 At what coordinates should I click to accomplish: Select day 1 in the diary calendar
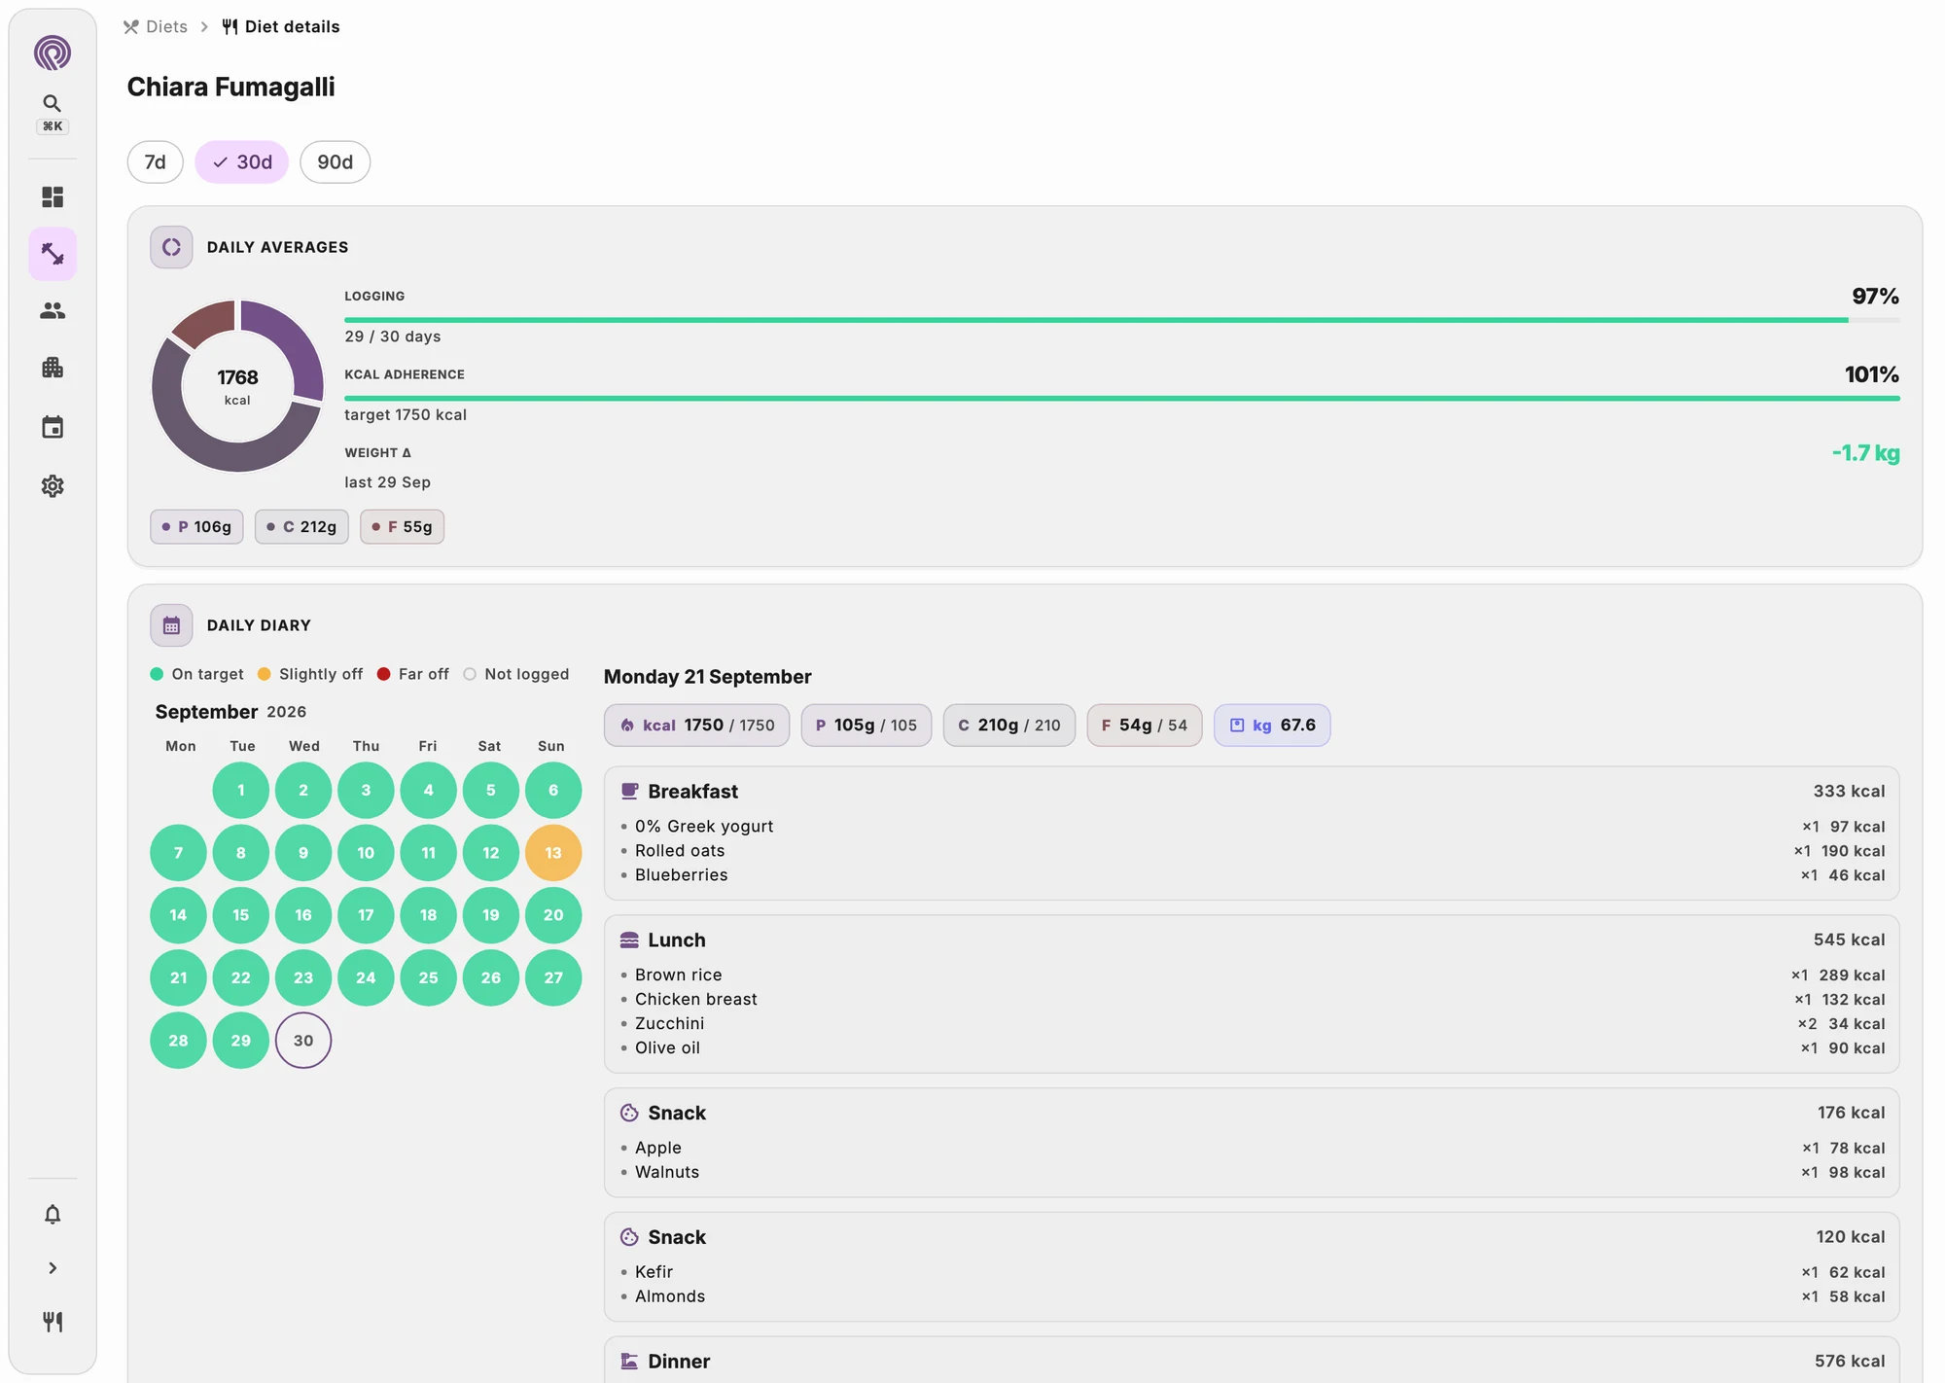coord(241,791)
